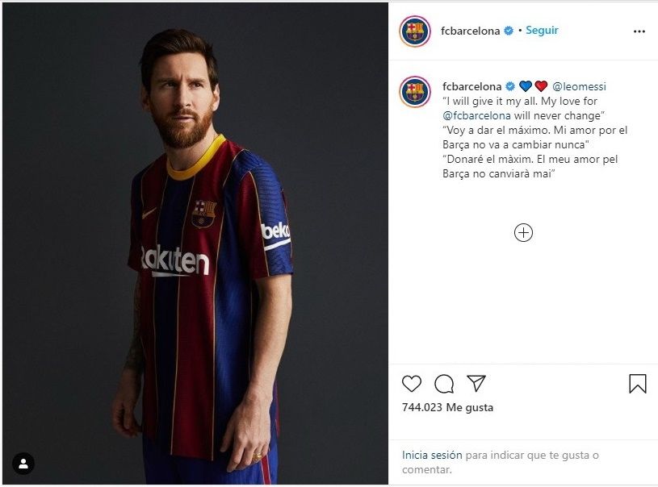Save the post with bookmark icon

[x=638, y=384]
